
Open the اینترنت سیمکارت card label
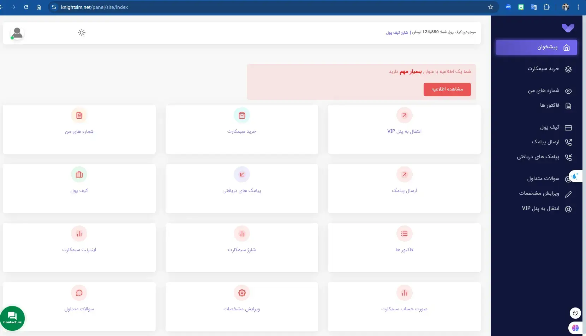pos(79,250)
